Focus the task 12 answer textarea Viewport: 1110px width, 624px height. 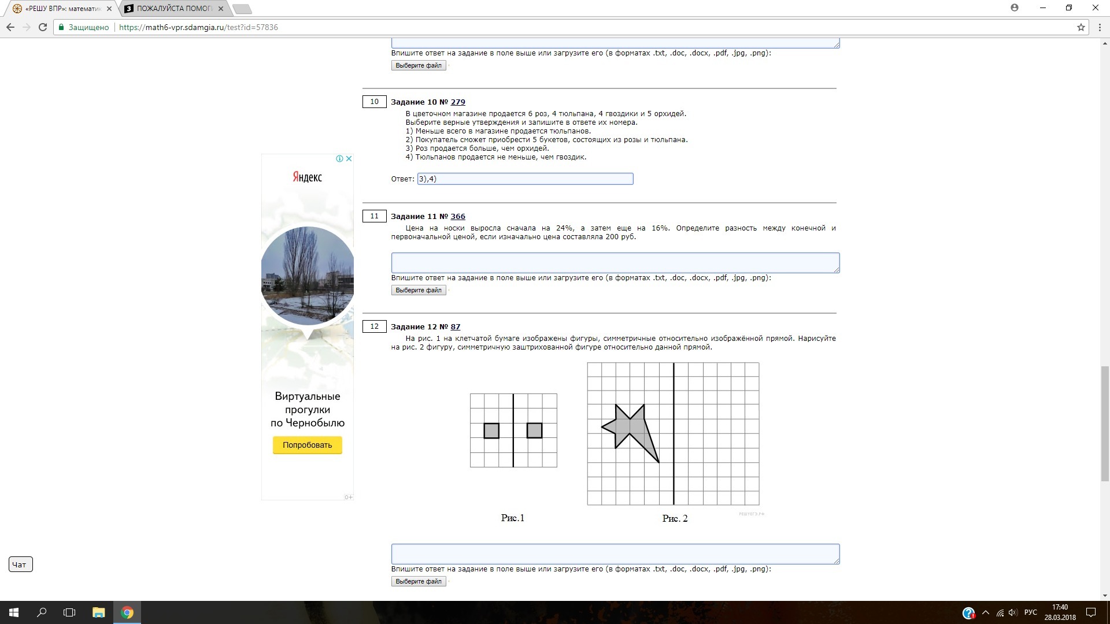(615, 554)
